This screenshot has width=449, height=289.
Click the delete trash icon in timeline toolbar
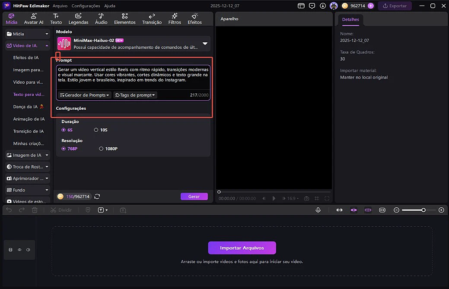(x=35, y=210)
